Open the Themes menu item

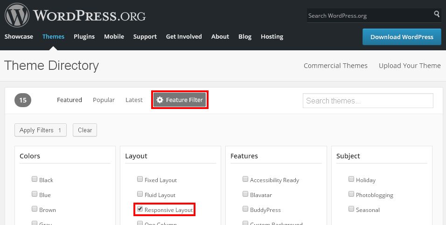(53, 37)
